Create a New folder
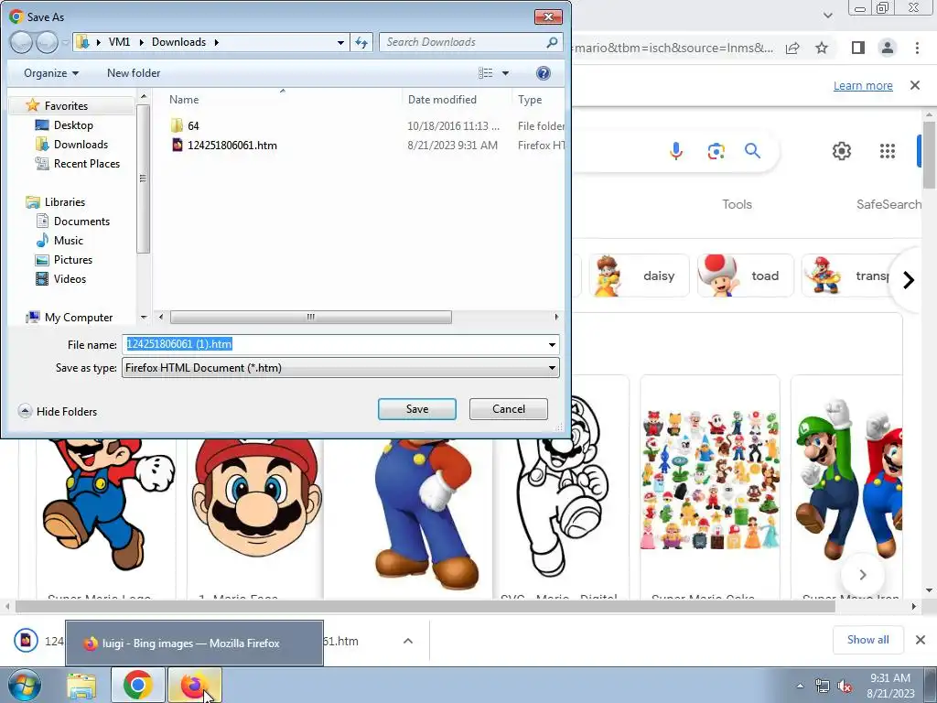This screenshot has width=937, height=703. coord(134,73)
